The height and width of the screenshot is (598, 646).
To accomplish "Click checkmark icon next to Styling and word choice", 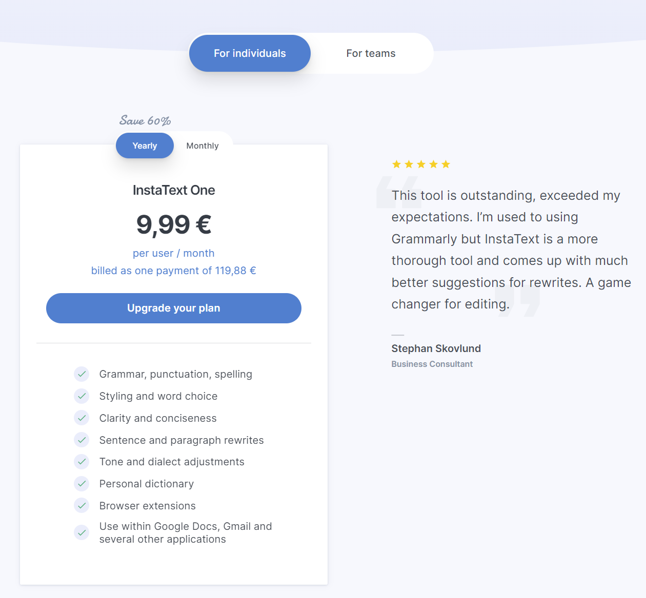I will click(x=82, y=396).
